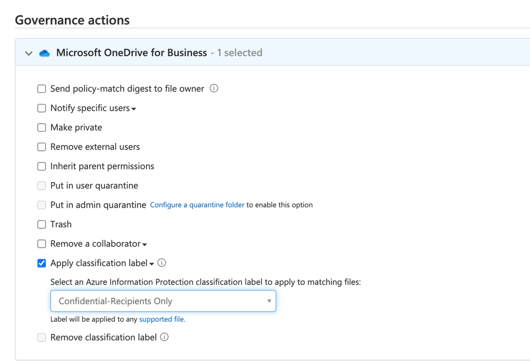Tick Inherit parent permissions checkbox

pyautogui.click(x=41, y=166)
